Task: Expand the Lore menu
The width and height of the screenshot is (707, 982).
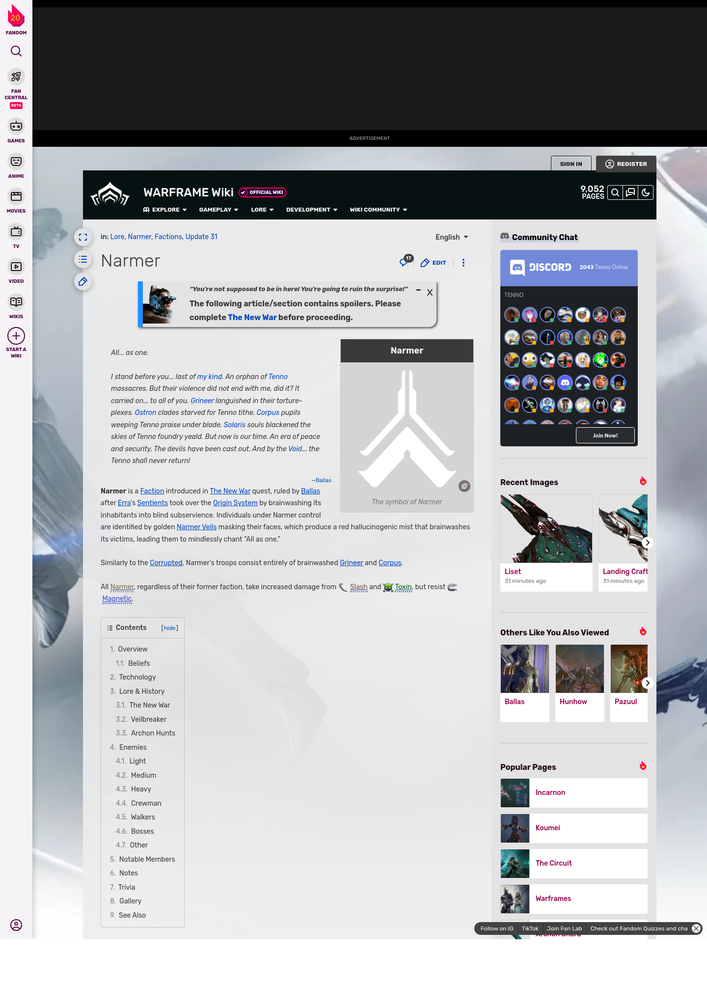Action: point(262,210)
